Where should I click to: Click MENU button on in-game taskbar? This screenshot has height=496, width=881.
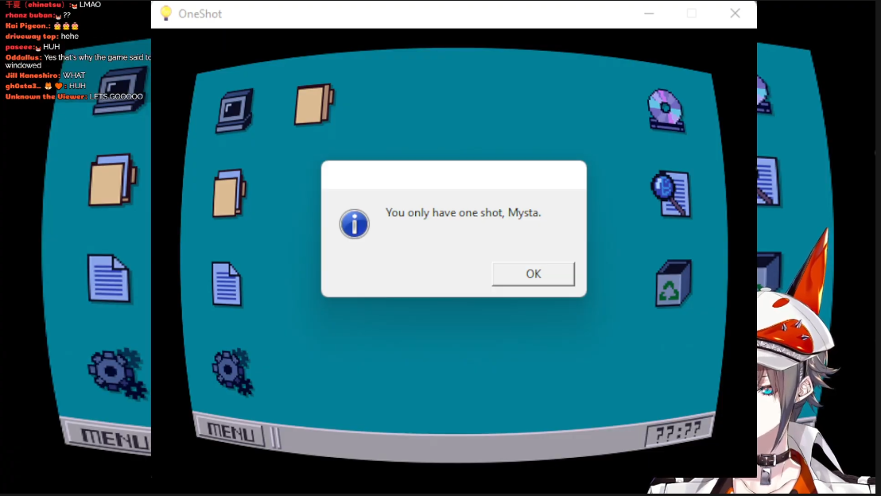click(231, 432)
